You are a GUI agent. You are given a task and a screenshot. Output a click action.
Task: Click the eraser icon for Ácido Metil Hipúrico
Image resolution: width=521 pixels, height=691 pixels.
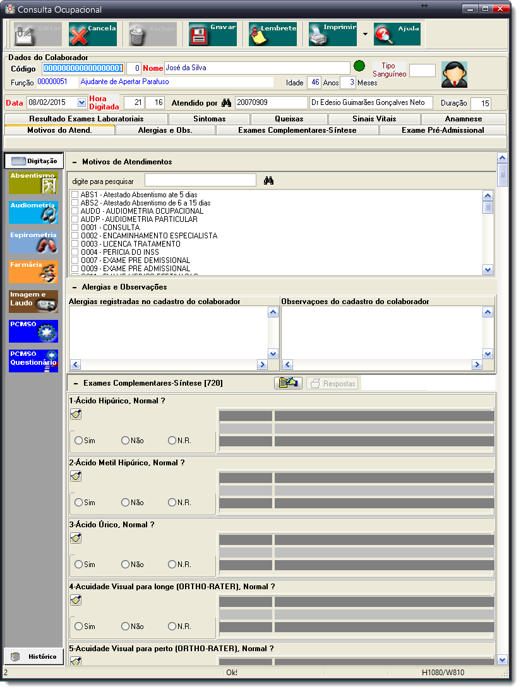pos(76,476)
